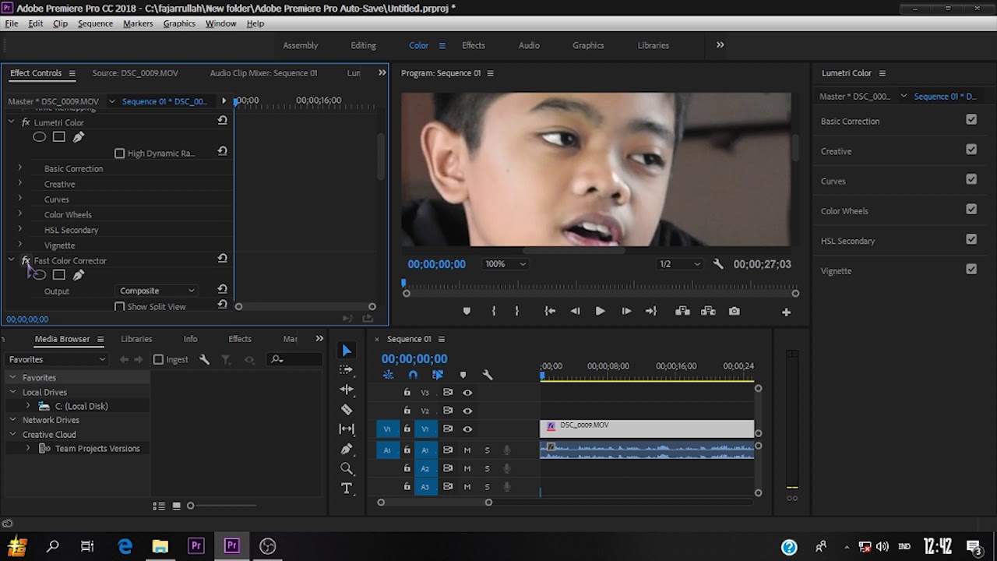The height and width of the screenshot is (561, 997).
Task: Enable High Dynamic Range checkbox
Action: coord(120,153)
